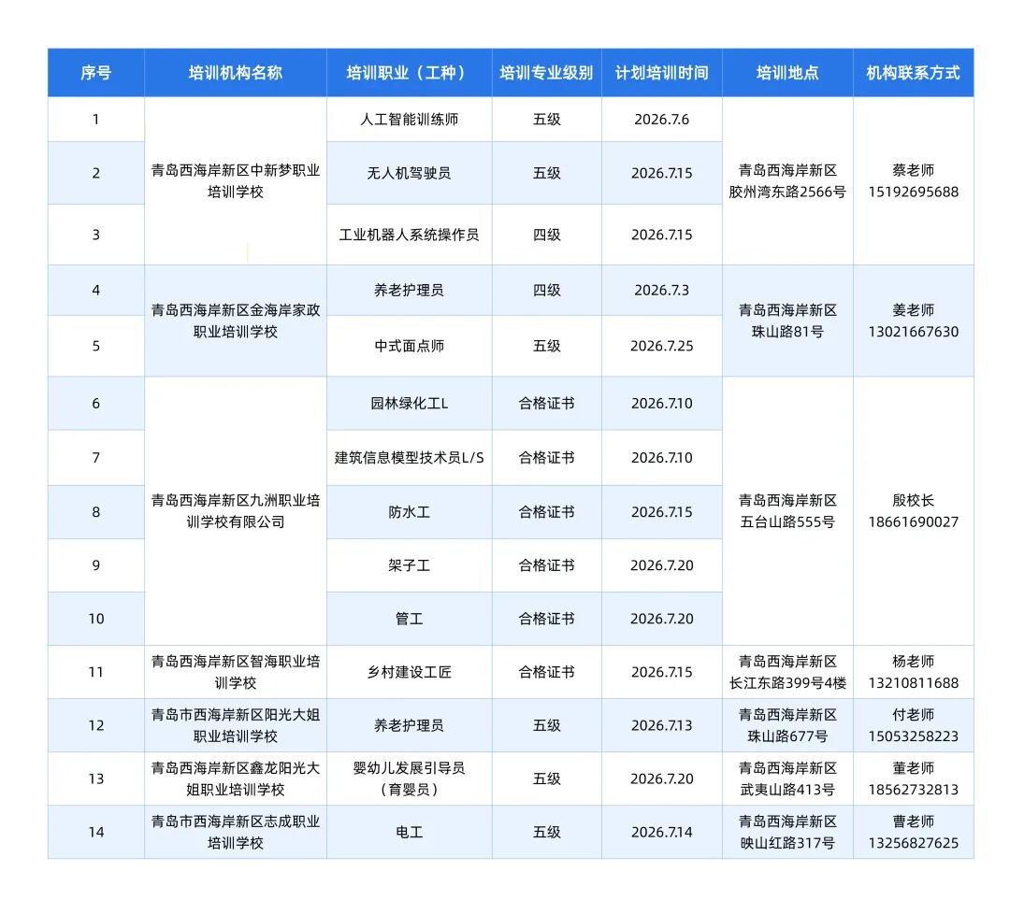Click 合格证书 in the 乡村建设工匠 row
The height and width of the screenshot is (900, 1010).
coord(547,673)
